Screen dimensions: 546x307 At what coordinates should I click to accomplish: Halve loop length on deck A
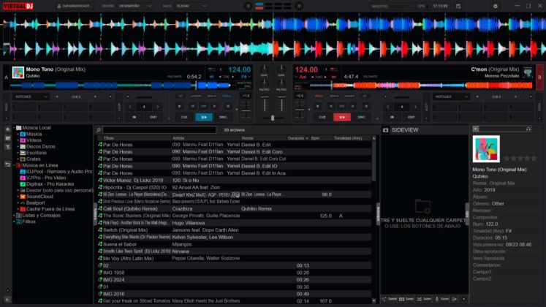(130, 107)
